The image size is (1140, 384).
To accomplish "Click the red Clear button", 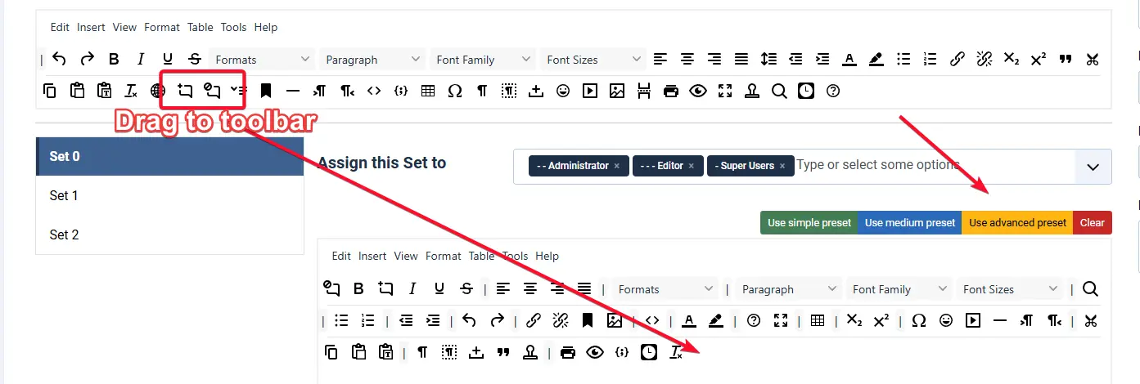I will (1092, 222).
